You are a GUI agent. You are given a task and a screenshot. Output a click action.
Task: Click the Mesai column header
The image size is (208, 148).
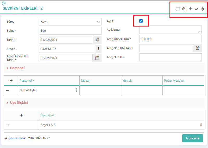[x=100, y=81]
